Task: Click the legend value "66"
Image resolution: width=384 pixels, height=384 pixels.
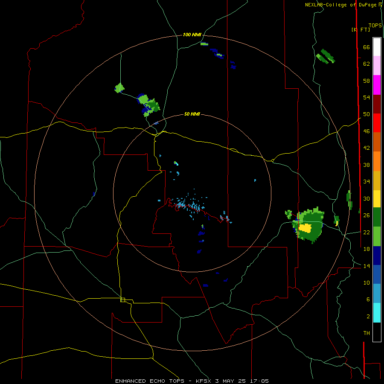Action: pos(367,47)
